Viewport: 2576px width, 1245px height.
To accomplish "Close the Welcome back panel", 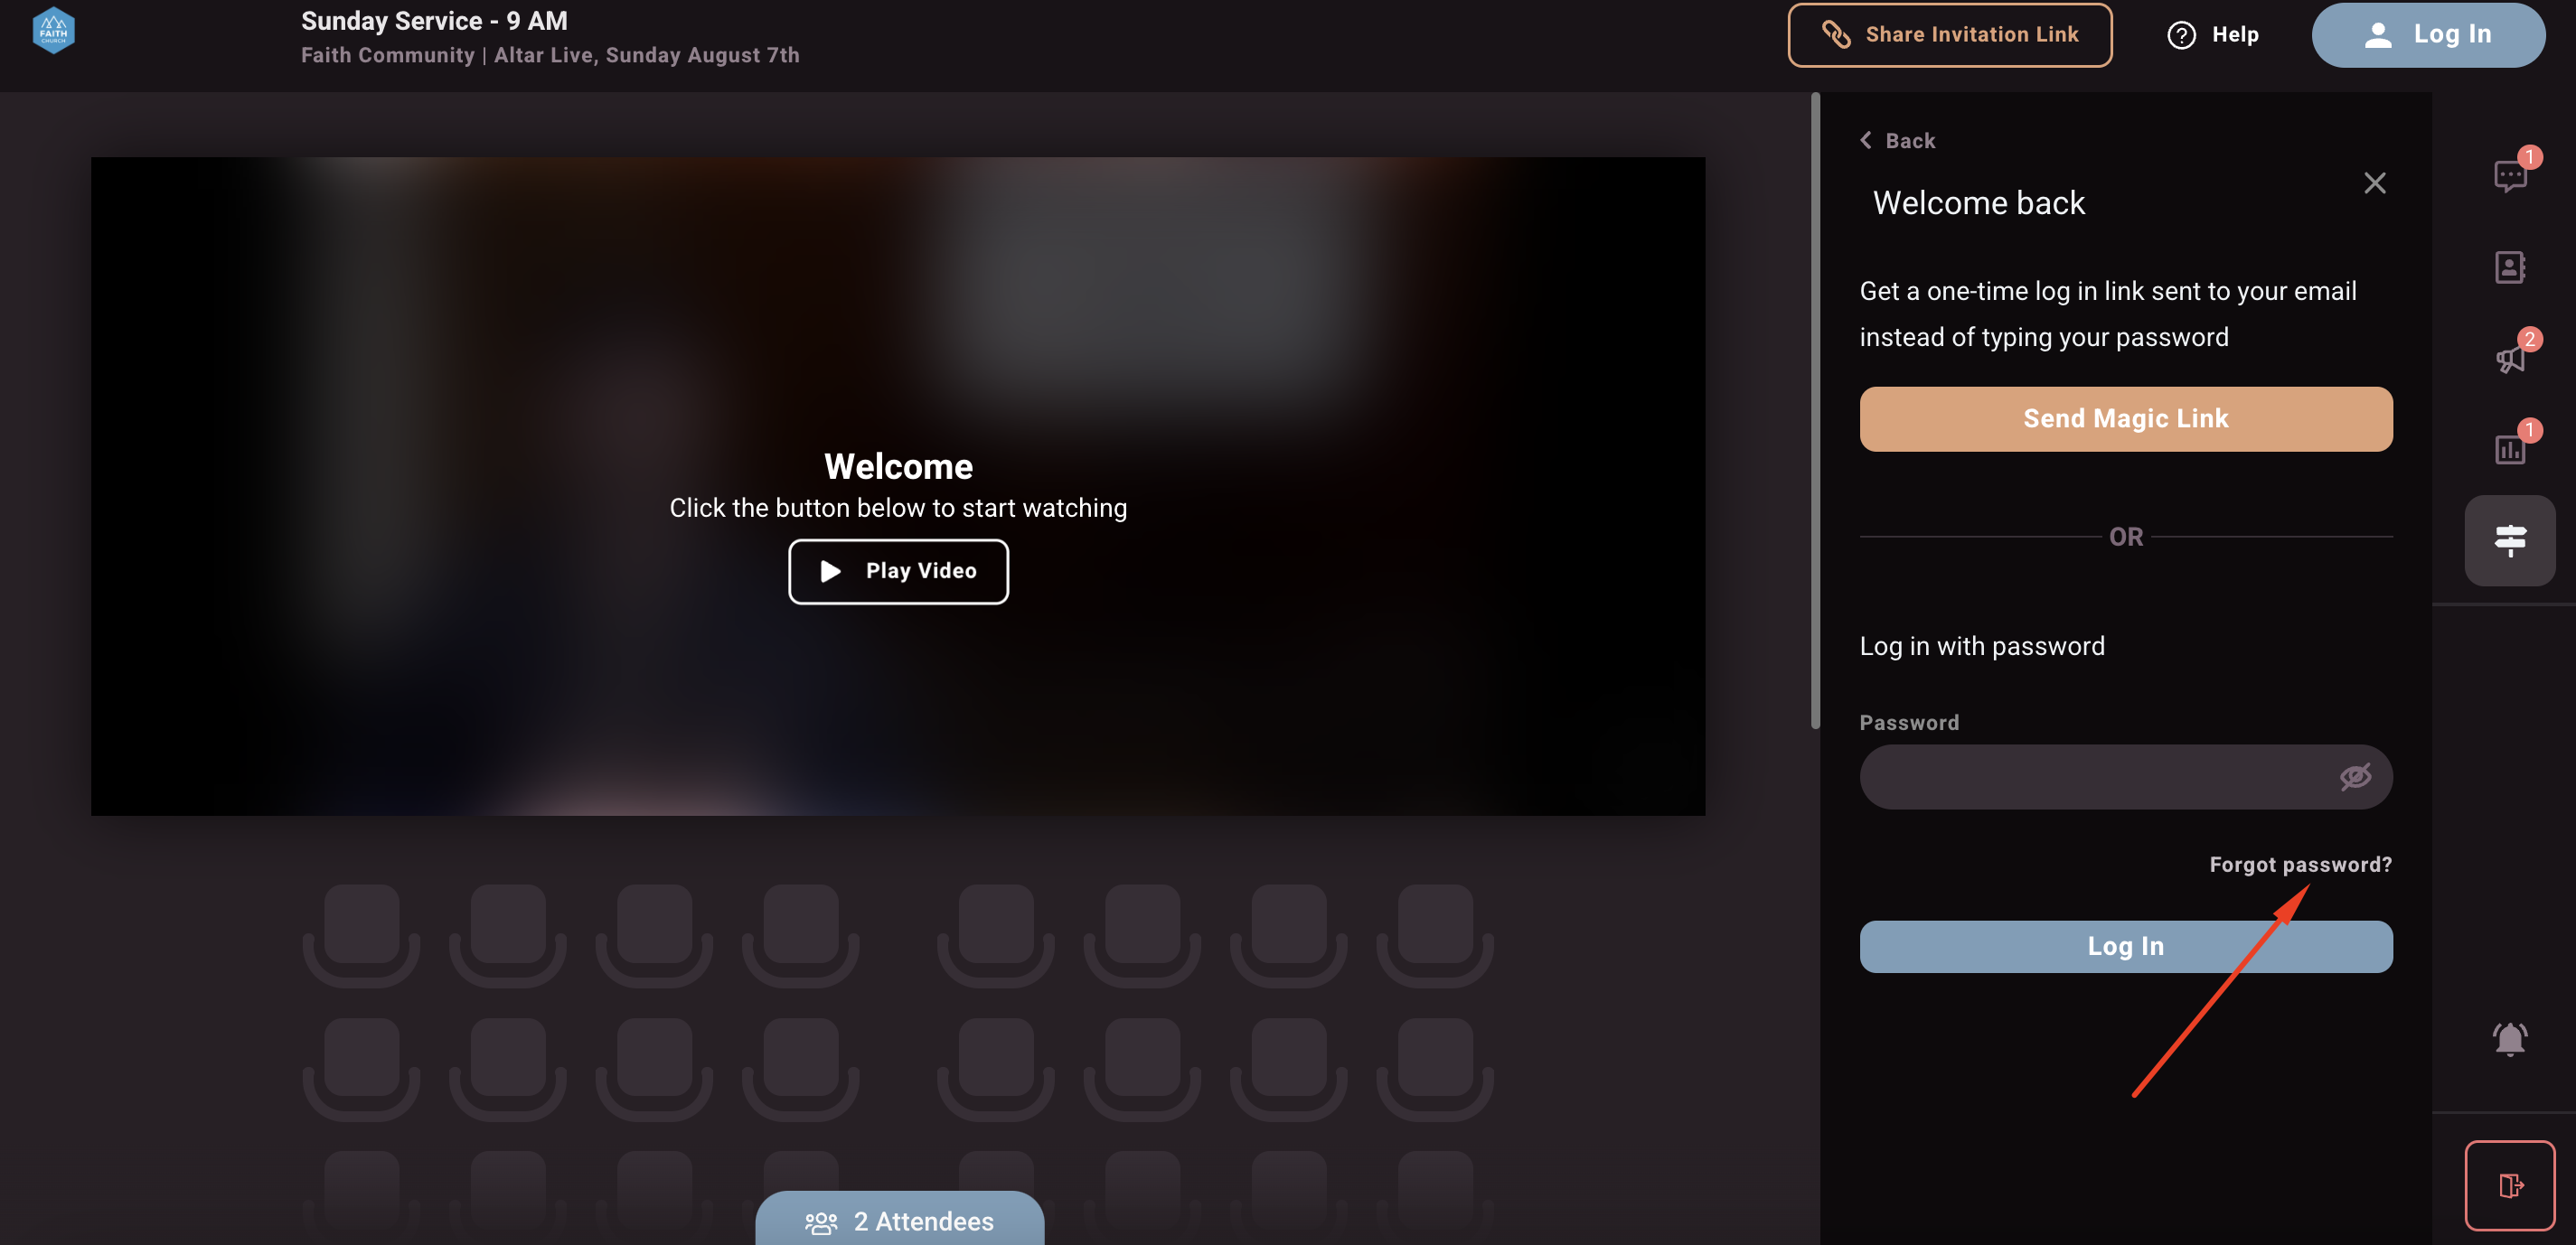I will click(x=2374, y=183).
